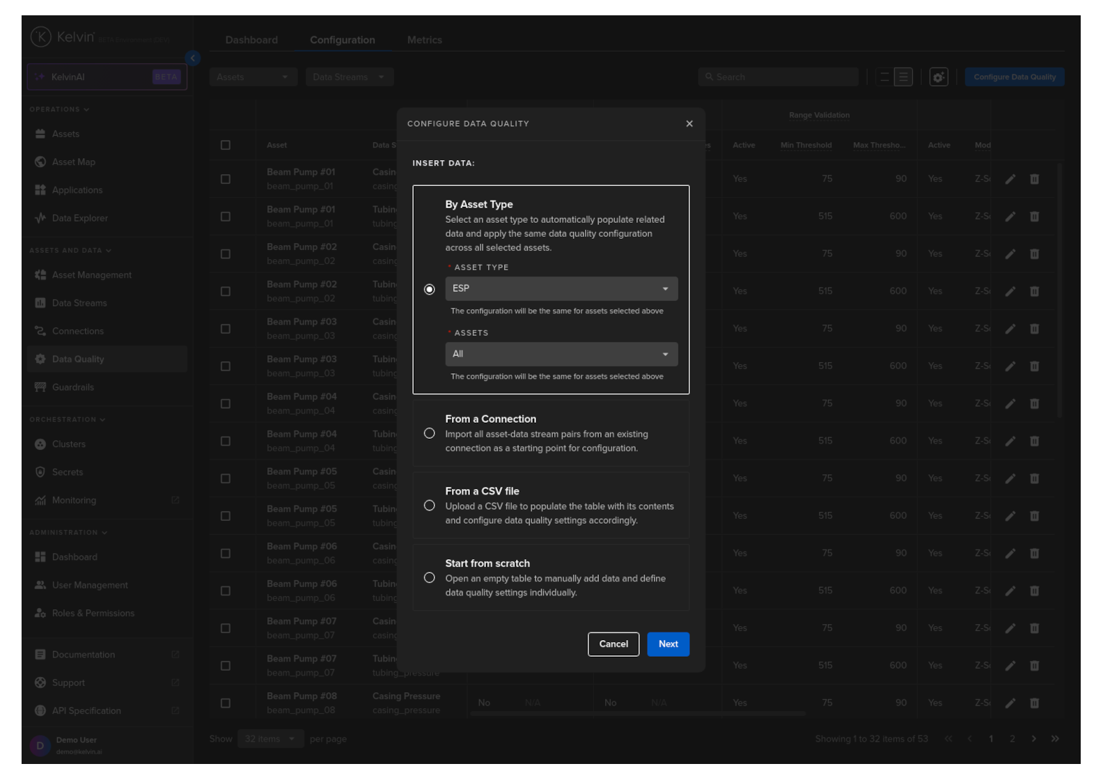Click the Asset Map sidebar icon
The height and width of the screenshot is (780, 1103).
pyautogui.click(x=40, y=162)
